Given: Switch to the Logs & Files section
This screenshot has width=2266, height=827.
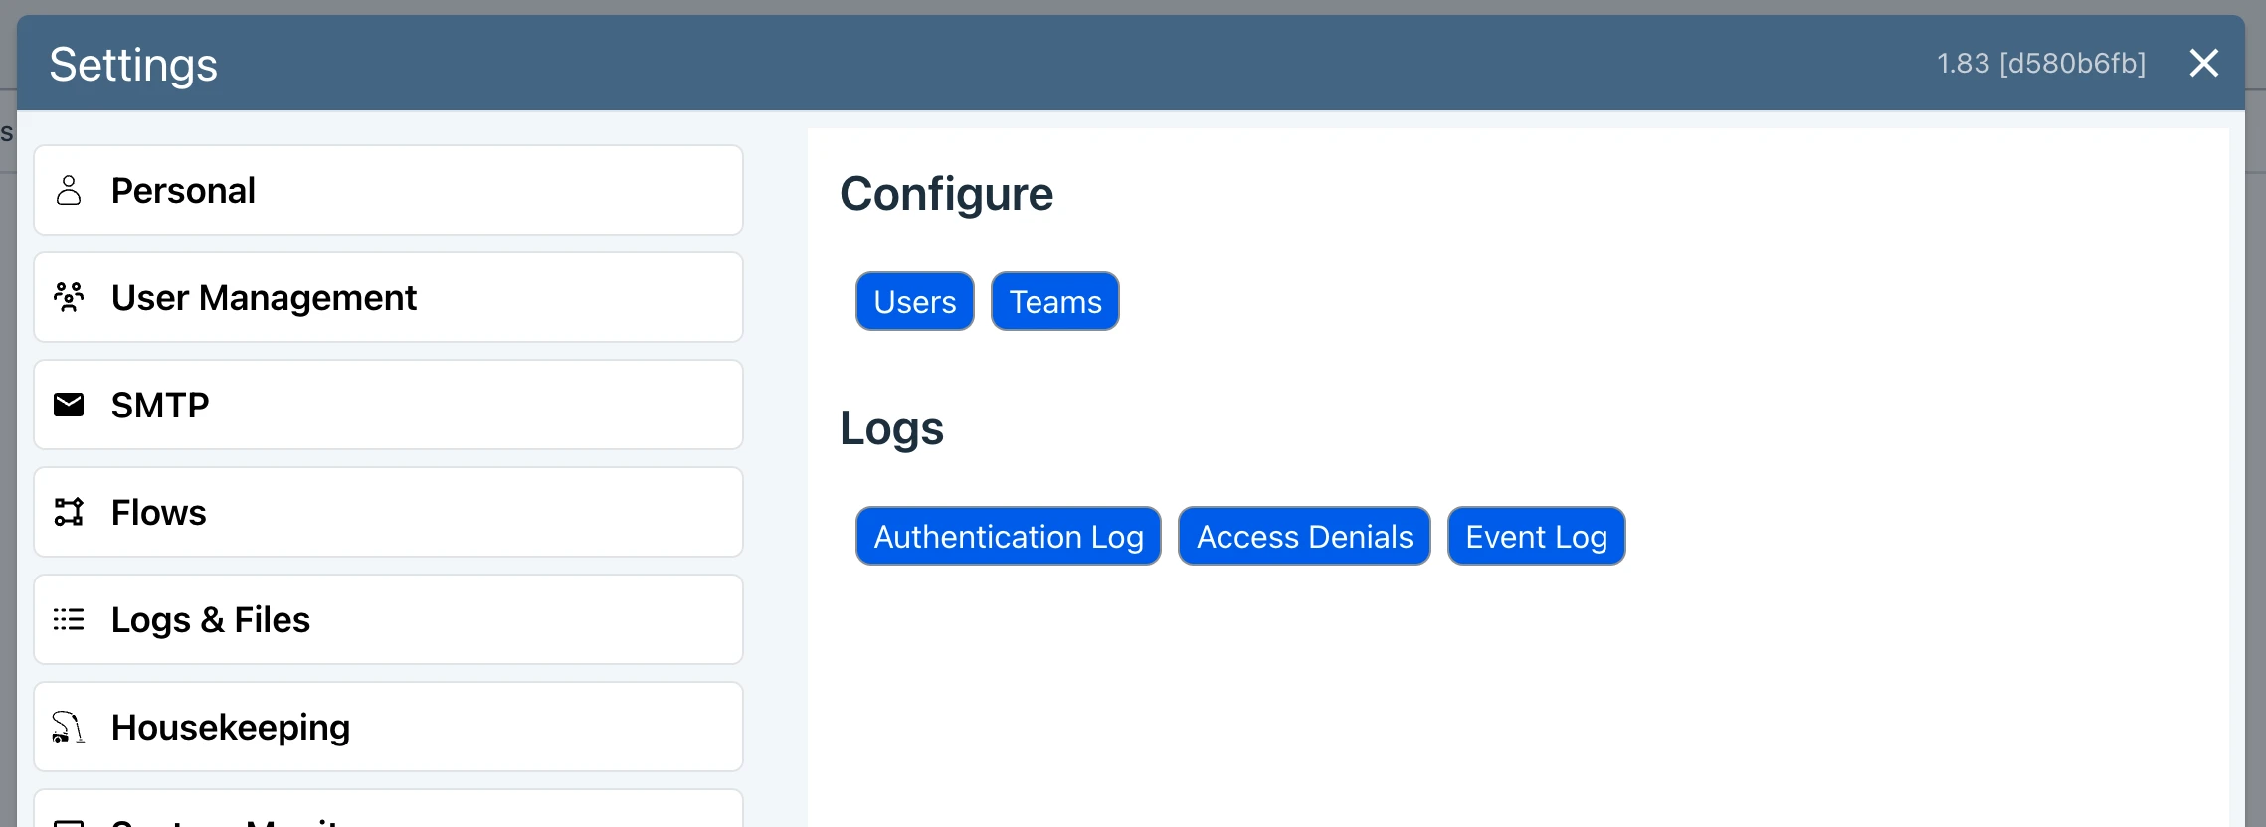Looking at the screenshot, I should click(x=388, y=619).
